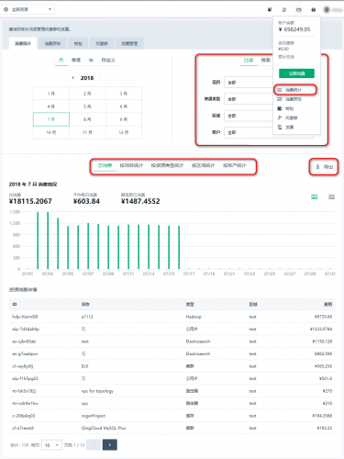Open the notifications bell icon in the header
This screenshot has width=344, height=459.
tap(270, 9)
